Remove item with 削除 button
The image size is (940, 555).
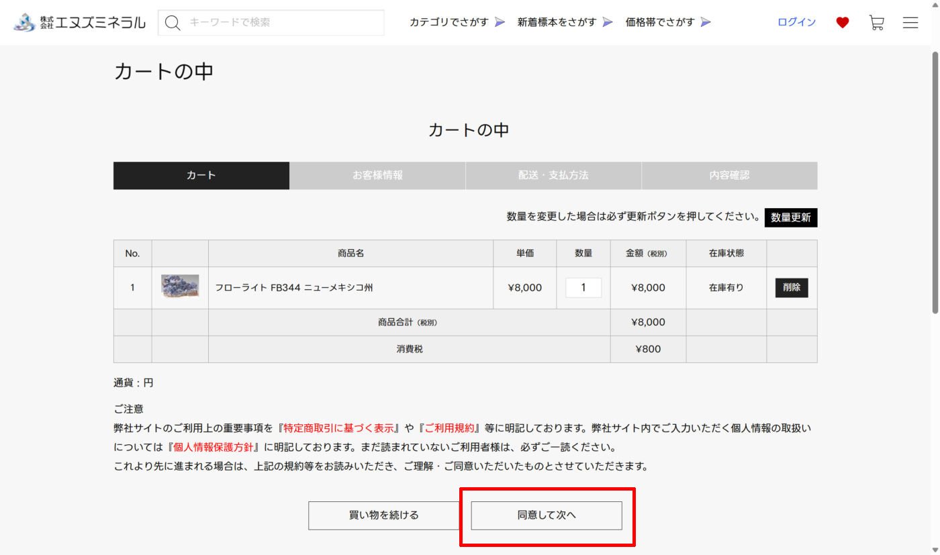point(792,287)
